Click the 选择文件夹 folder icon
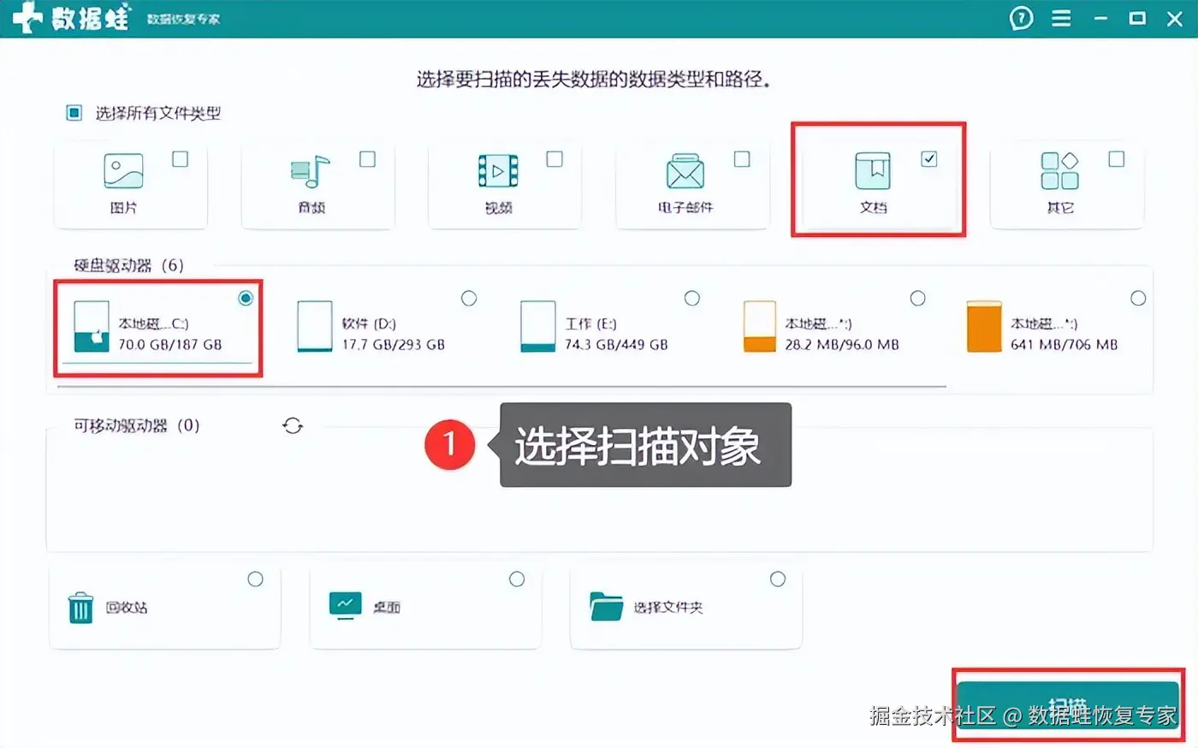The height and width of the screenshot is (748, 1198). coord(606,607)
